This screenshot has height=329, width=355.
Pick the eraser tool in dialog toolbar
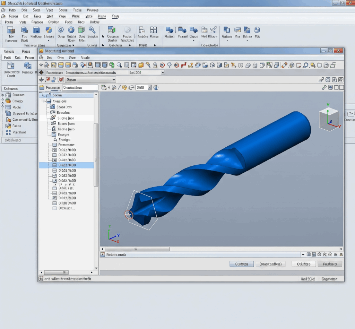(284, 65)
